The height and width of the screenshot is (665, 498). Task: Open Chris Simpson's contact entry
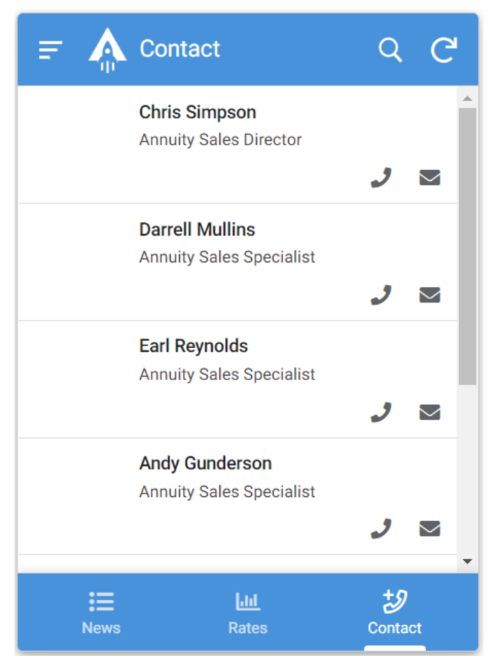point(238,145)
